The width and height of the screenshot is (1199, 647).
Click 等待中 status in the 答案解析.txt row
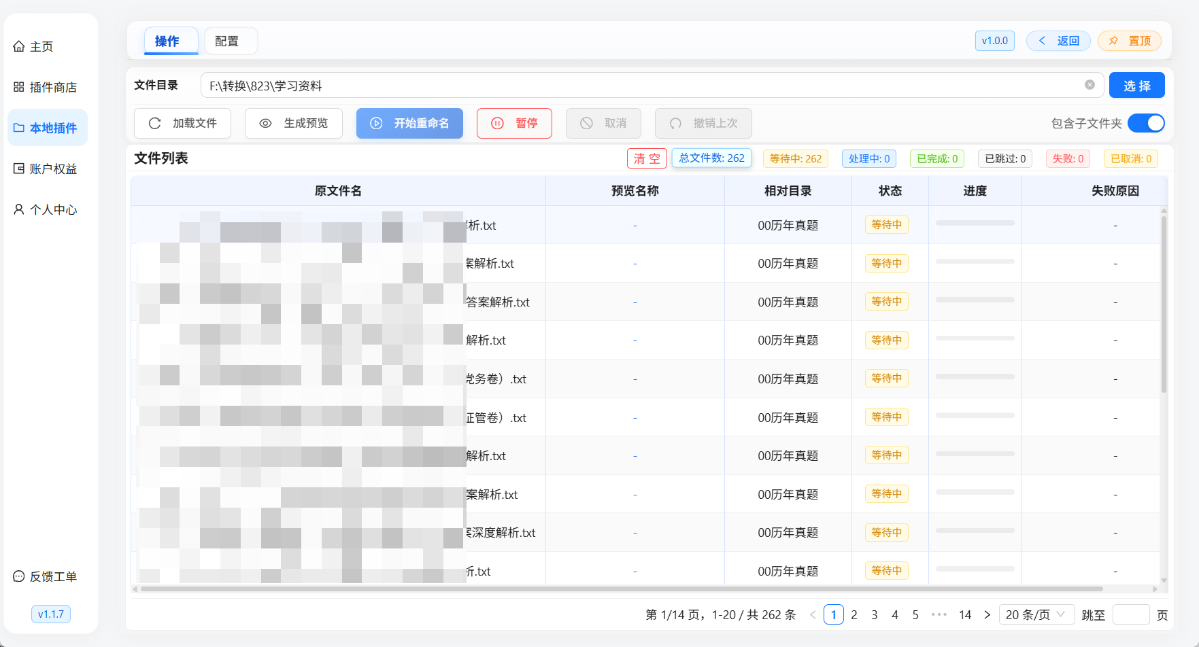[887, 302]
